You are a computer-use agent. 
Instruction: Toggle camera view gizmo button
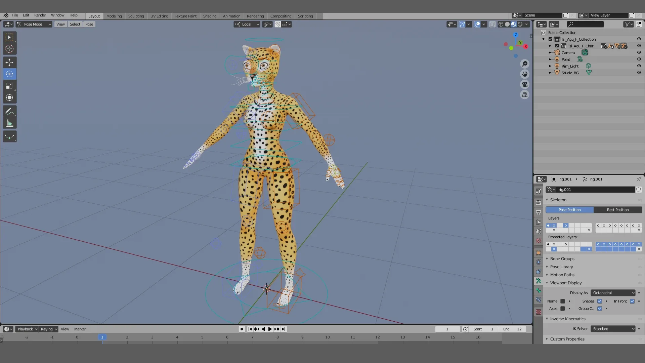pyautogui.click(x=524, y=84)
